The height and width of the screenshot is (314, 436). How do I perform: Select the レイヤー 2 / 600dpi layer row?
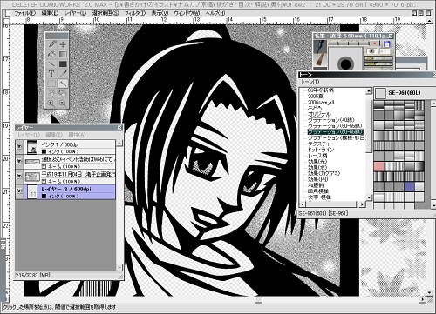coord(65,192)
